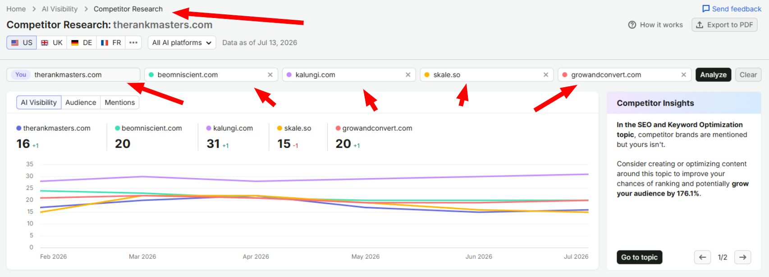This screenshot has width=769, height=277.
Task: Go to Home breadcrumb link
Action: (x=16, y=9)
